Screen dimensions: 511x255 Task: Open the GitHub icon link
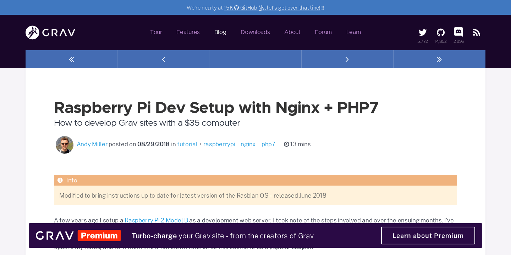[440, 33]
